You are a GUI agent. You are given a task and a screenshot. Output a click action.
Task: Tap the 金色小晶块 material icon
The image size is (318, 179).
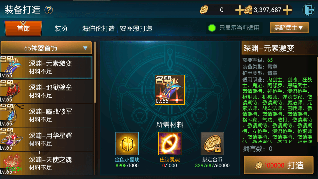click(x=127, y=144)
